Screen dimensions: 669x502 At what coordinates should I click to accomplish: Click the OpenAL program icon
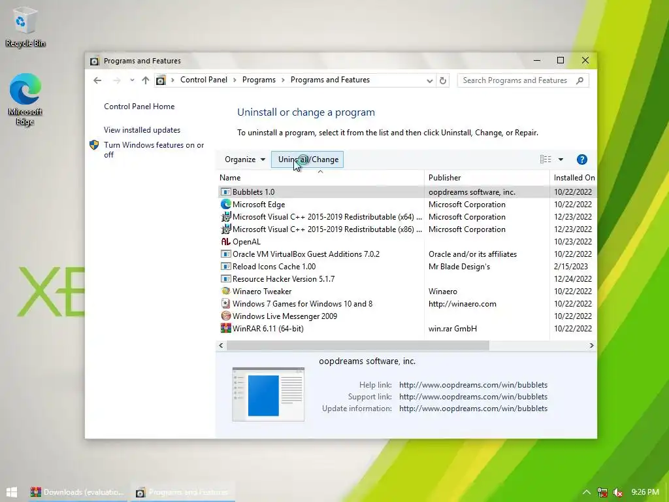pos(225,242)
